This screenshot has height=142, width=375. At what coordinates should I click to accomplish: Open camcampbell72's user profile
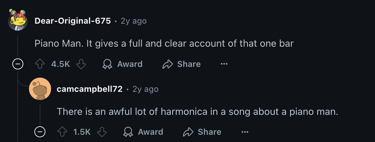click(89, 89)
